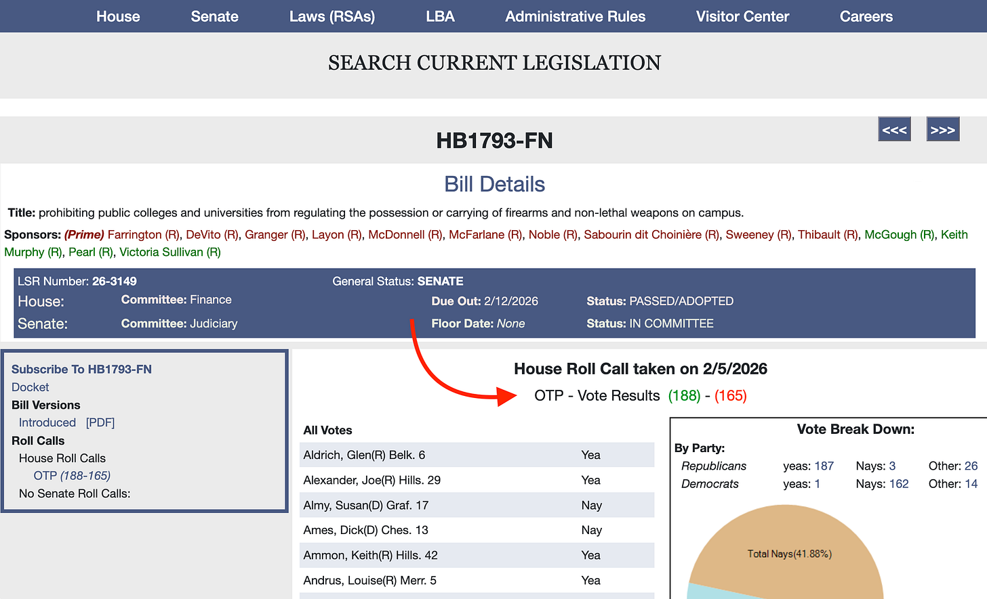The image size is (987, 599).
Task: Select the Ames, Dick(D) Ches. 13 row
Action: tap(477, 530)
